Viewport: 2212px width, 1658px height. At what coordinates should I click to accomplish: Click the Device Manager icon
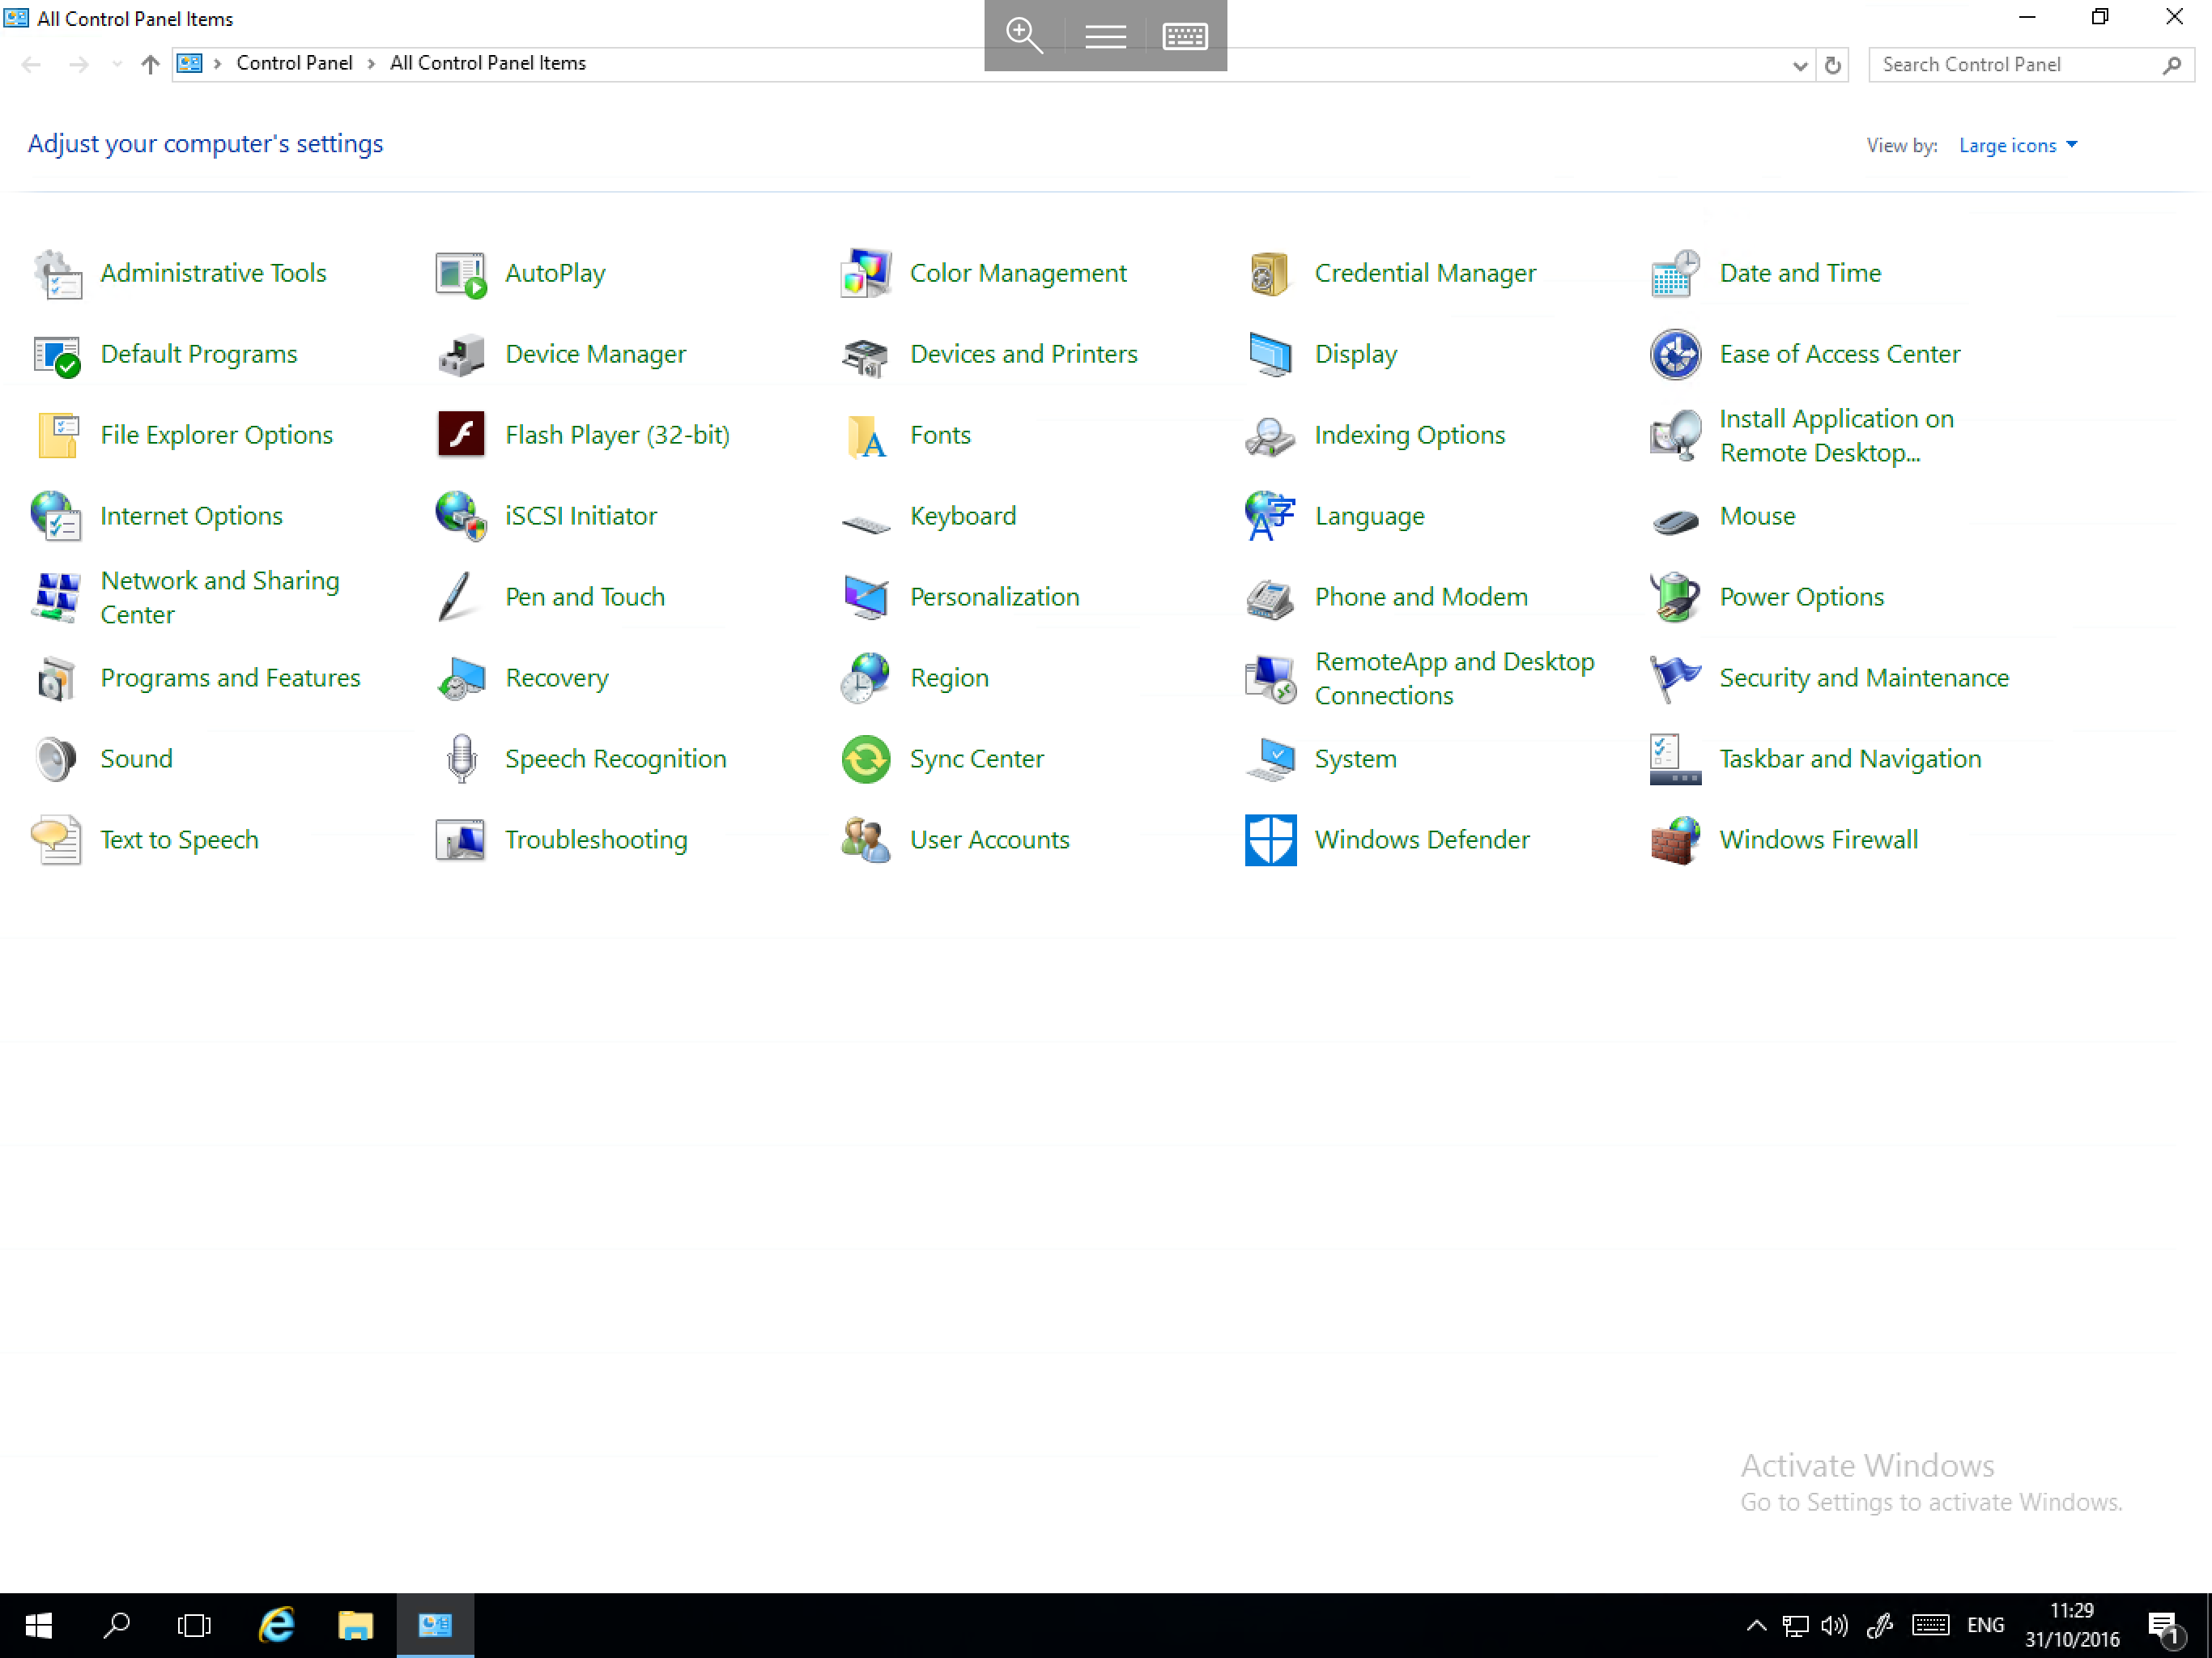point(461,355)
